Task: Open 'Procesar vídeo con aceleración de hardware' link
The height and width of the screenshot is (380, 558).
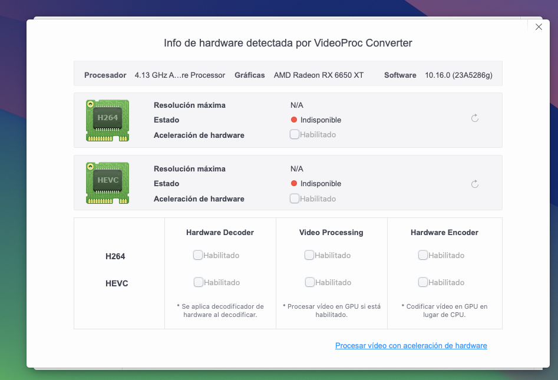Action: point(411,345)
